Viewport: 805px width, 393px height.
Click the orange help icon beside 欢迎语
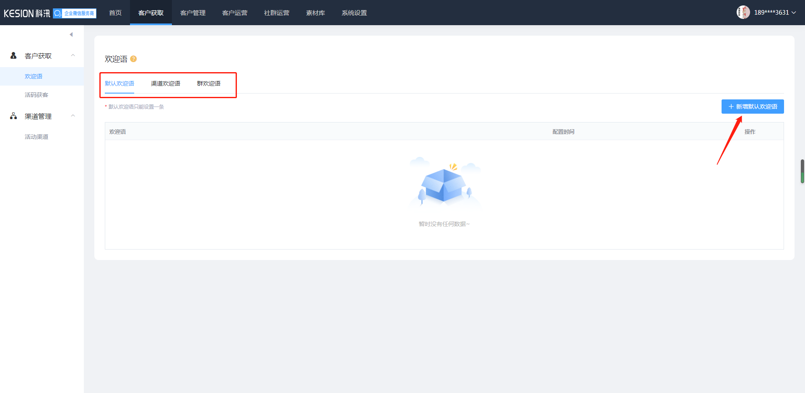click(133, 59)
